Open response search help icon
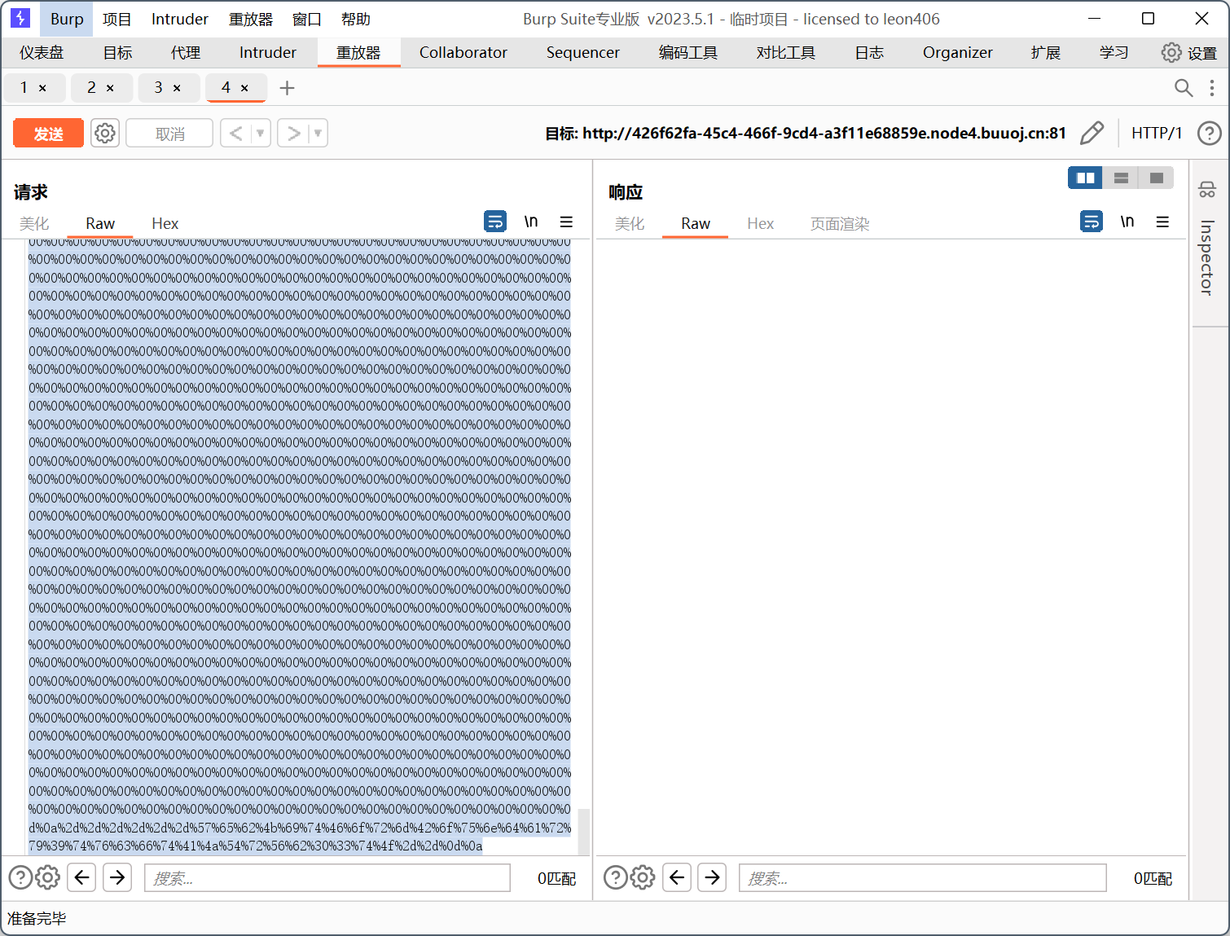 616,877
